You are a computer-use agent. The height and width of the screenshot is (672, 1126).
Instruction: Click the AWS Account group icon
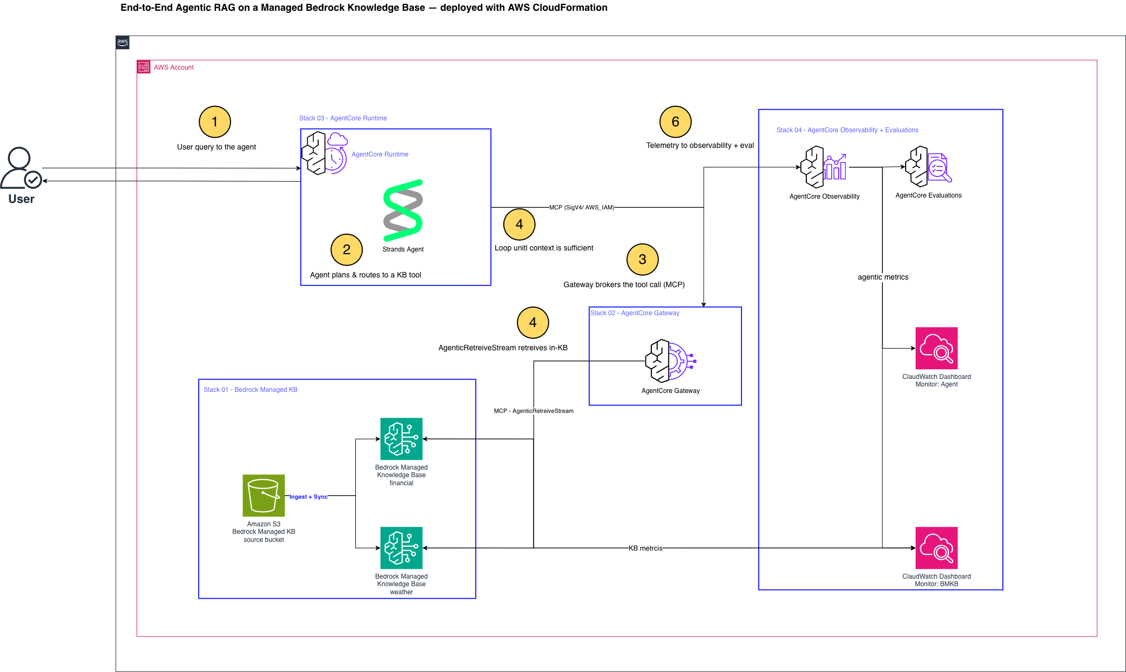click(x=144, y=67)
